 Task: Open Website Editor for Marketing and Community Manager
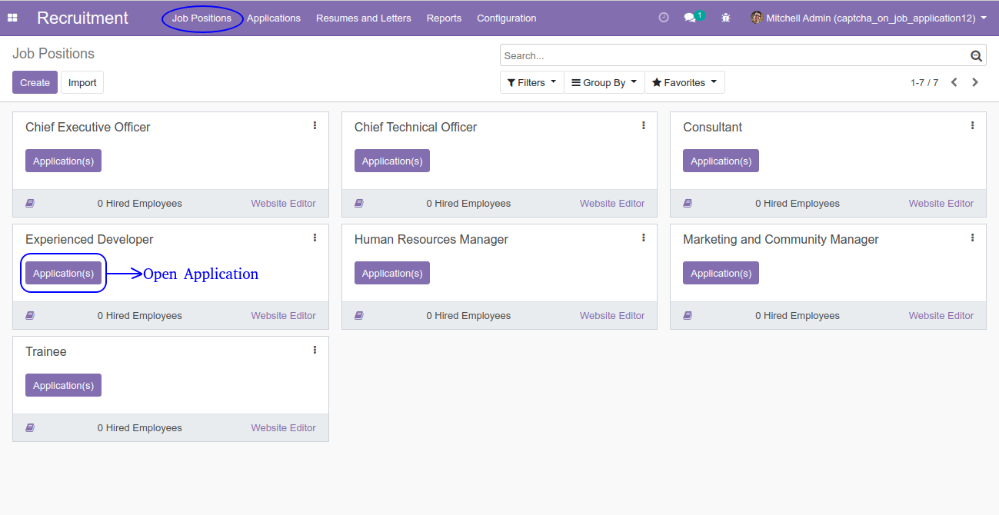point(941,316)
